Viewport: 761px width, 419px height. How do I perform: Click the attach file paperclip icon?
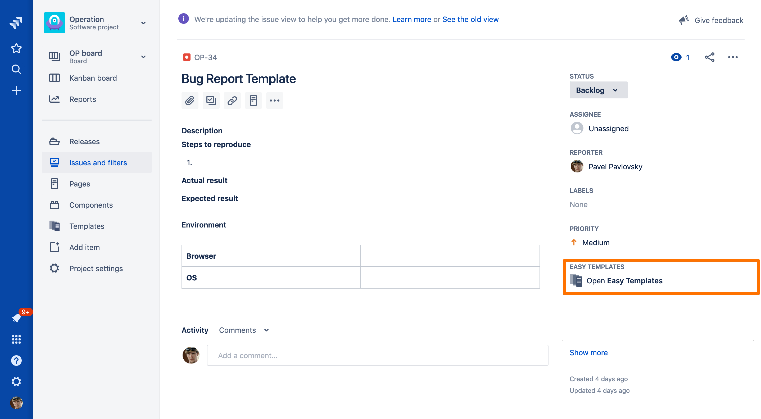point(190,101)
